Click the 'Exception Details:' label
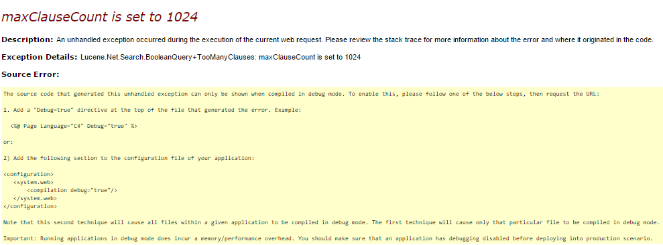The height and width of the screenshot is (245, 663). tap(40, 57)
